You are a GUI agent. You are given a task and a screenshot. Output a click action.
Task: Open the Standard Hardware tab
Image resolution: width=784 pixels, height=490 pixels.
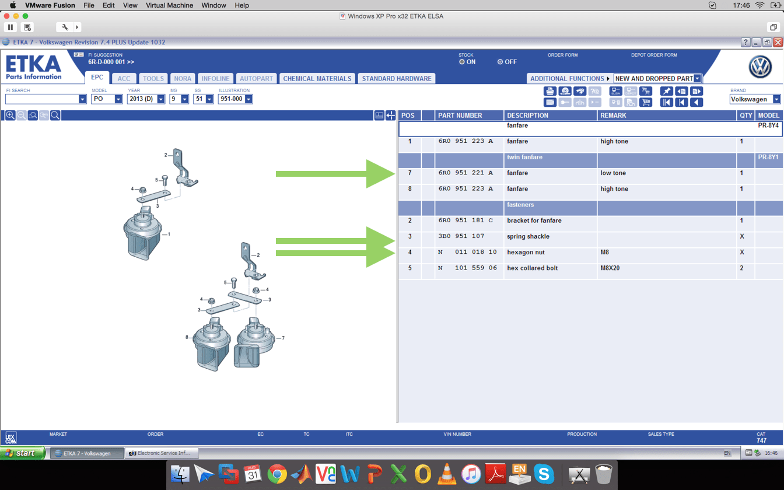pyautogui.click(x=397, y=78)
